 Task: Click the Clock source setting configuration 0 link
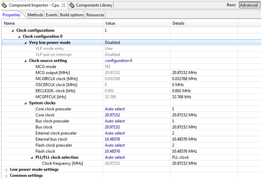118,61
